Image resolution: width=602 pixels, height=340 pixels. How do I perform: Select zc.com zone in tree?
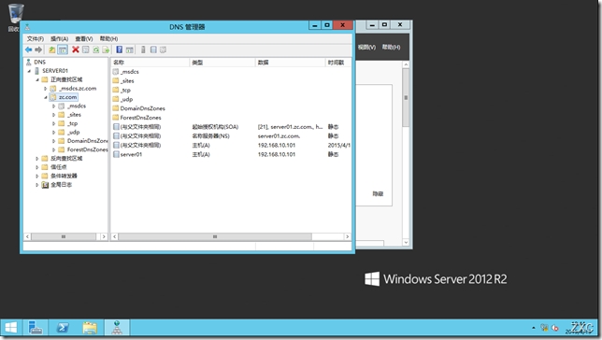point(67,97)
